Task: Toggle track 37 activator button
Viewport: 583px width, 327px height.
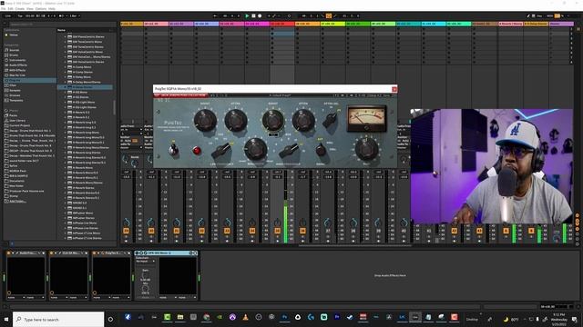Action: pos(328,231)
